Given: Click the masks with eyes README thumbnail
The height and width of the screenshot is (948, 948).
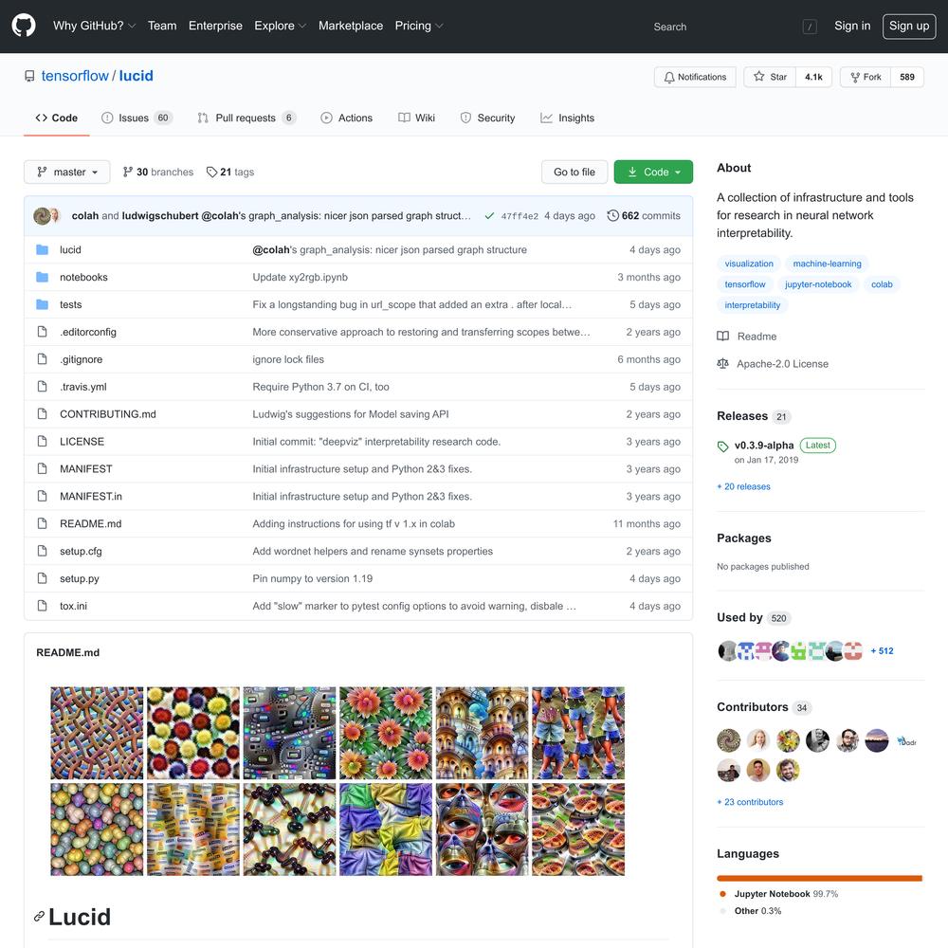Looking at the screenshot, I should pos(482,829).
